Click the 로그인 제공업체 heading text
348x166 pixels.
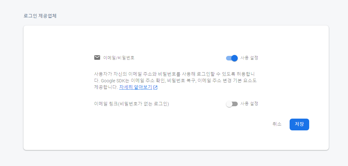40,16
